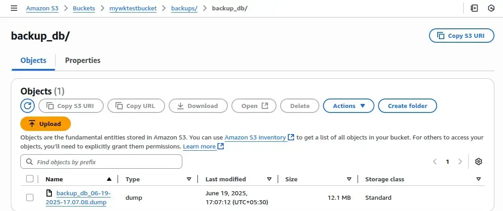Click the search magnifier icon
Screen dimensions: 503x211
tap(29, 162)
